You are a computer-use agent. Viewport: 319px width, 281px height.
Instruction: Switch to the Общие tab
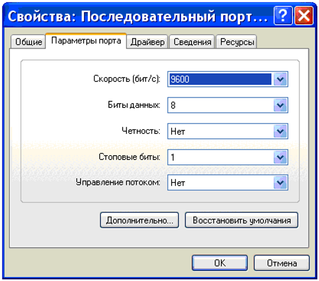(x=29, y=42)
